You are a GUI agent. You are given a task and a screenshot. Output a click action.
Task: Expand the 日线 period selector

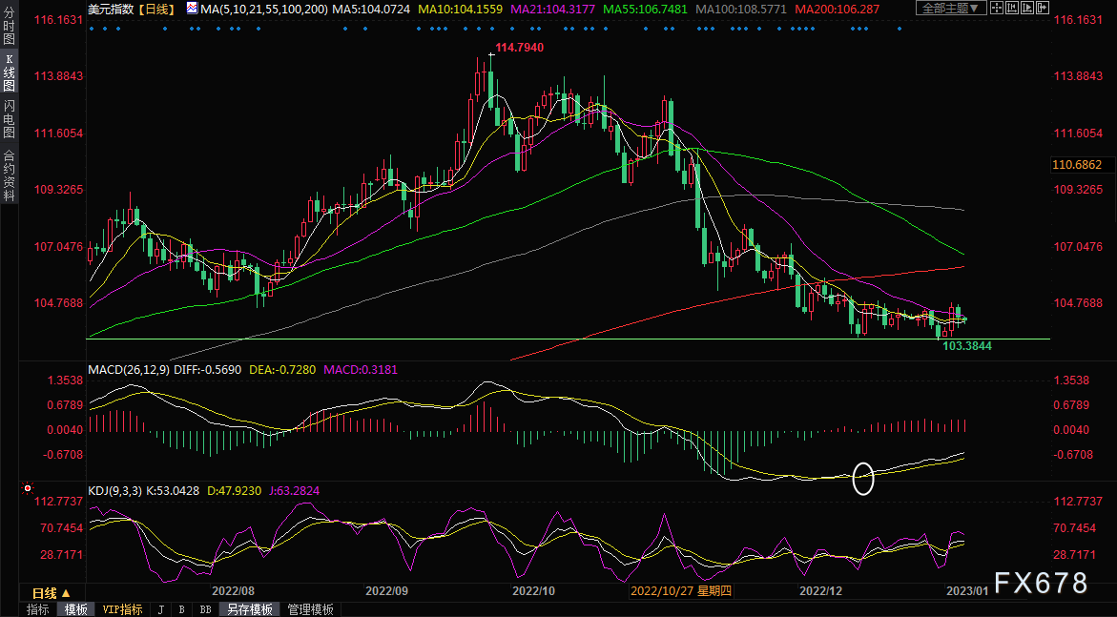pos(46,592)
